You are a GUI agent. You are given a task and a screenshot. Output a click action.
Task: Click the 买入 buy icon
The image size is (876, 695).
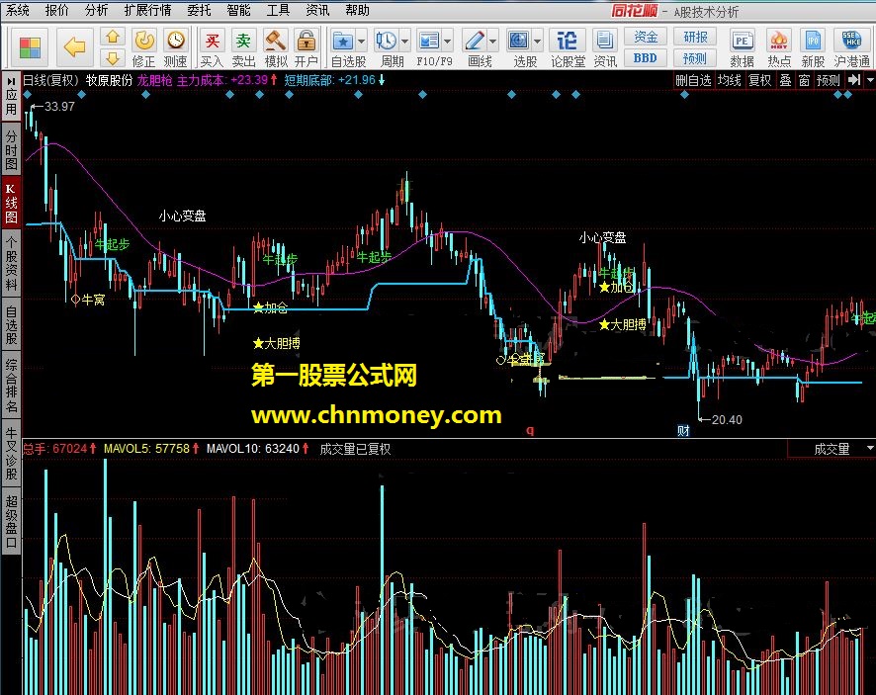pyautogui.click(x=212, y=41)
